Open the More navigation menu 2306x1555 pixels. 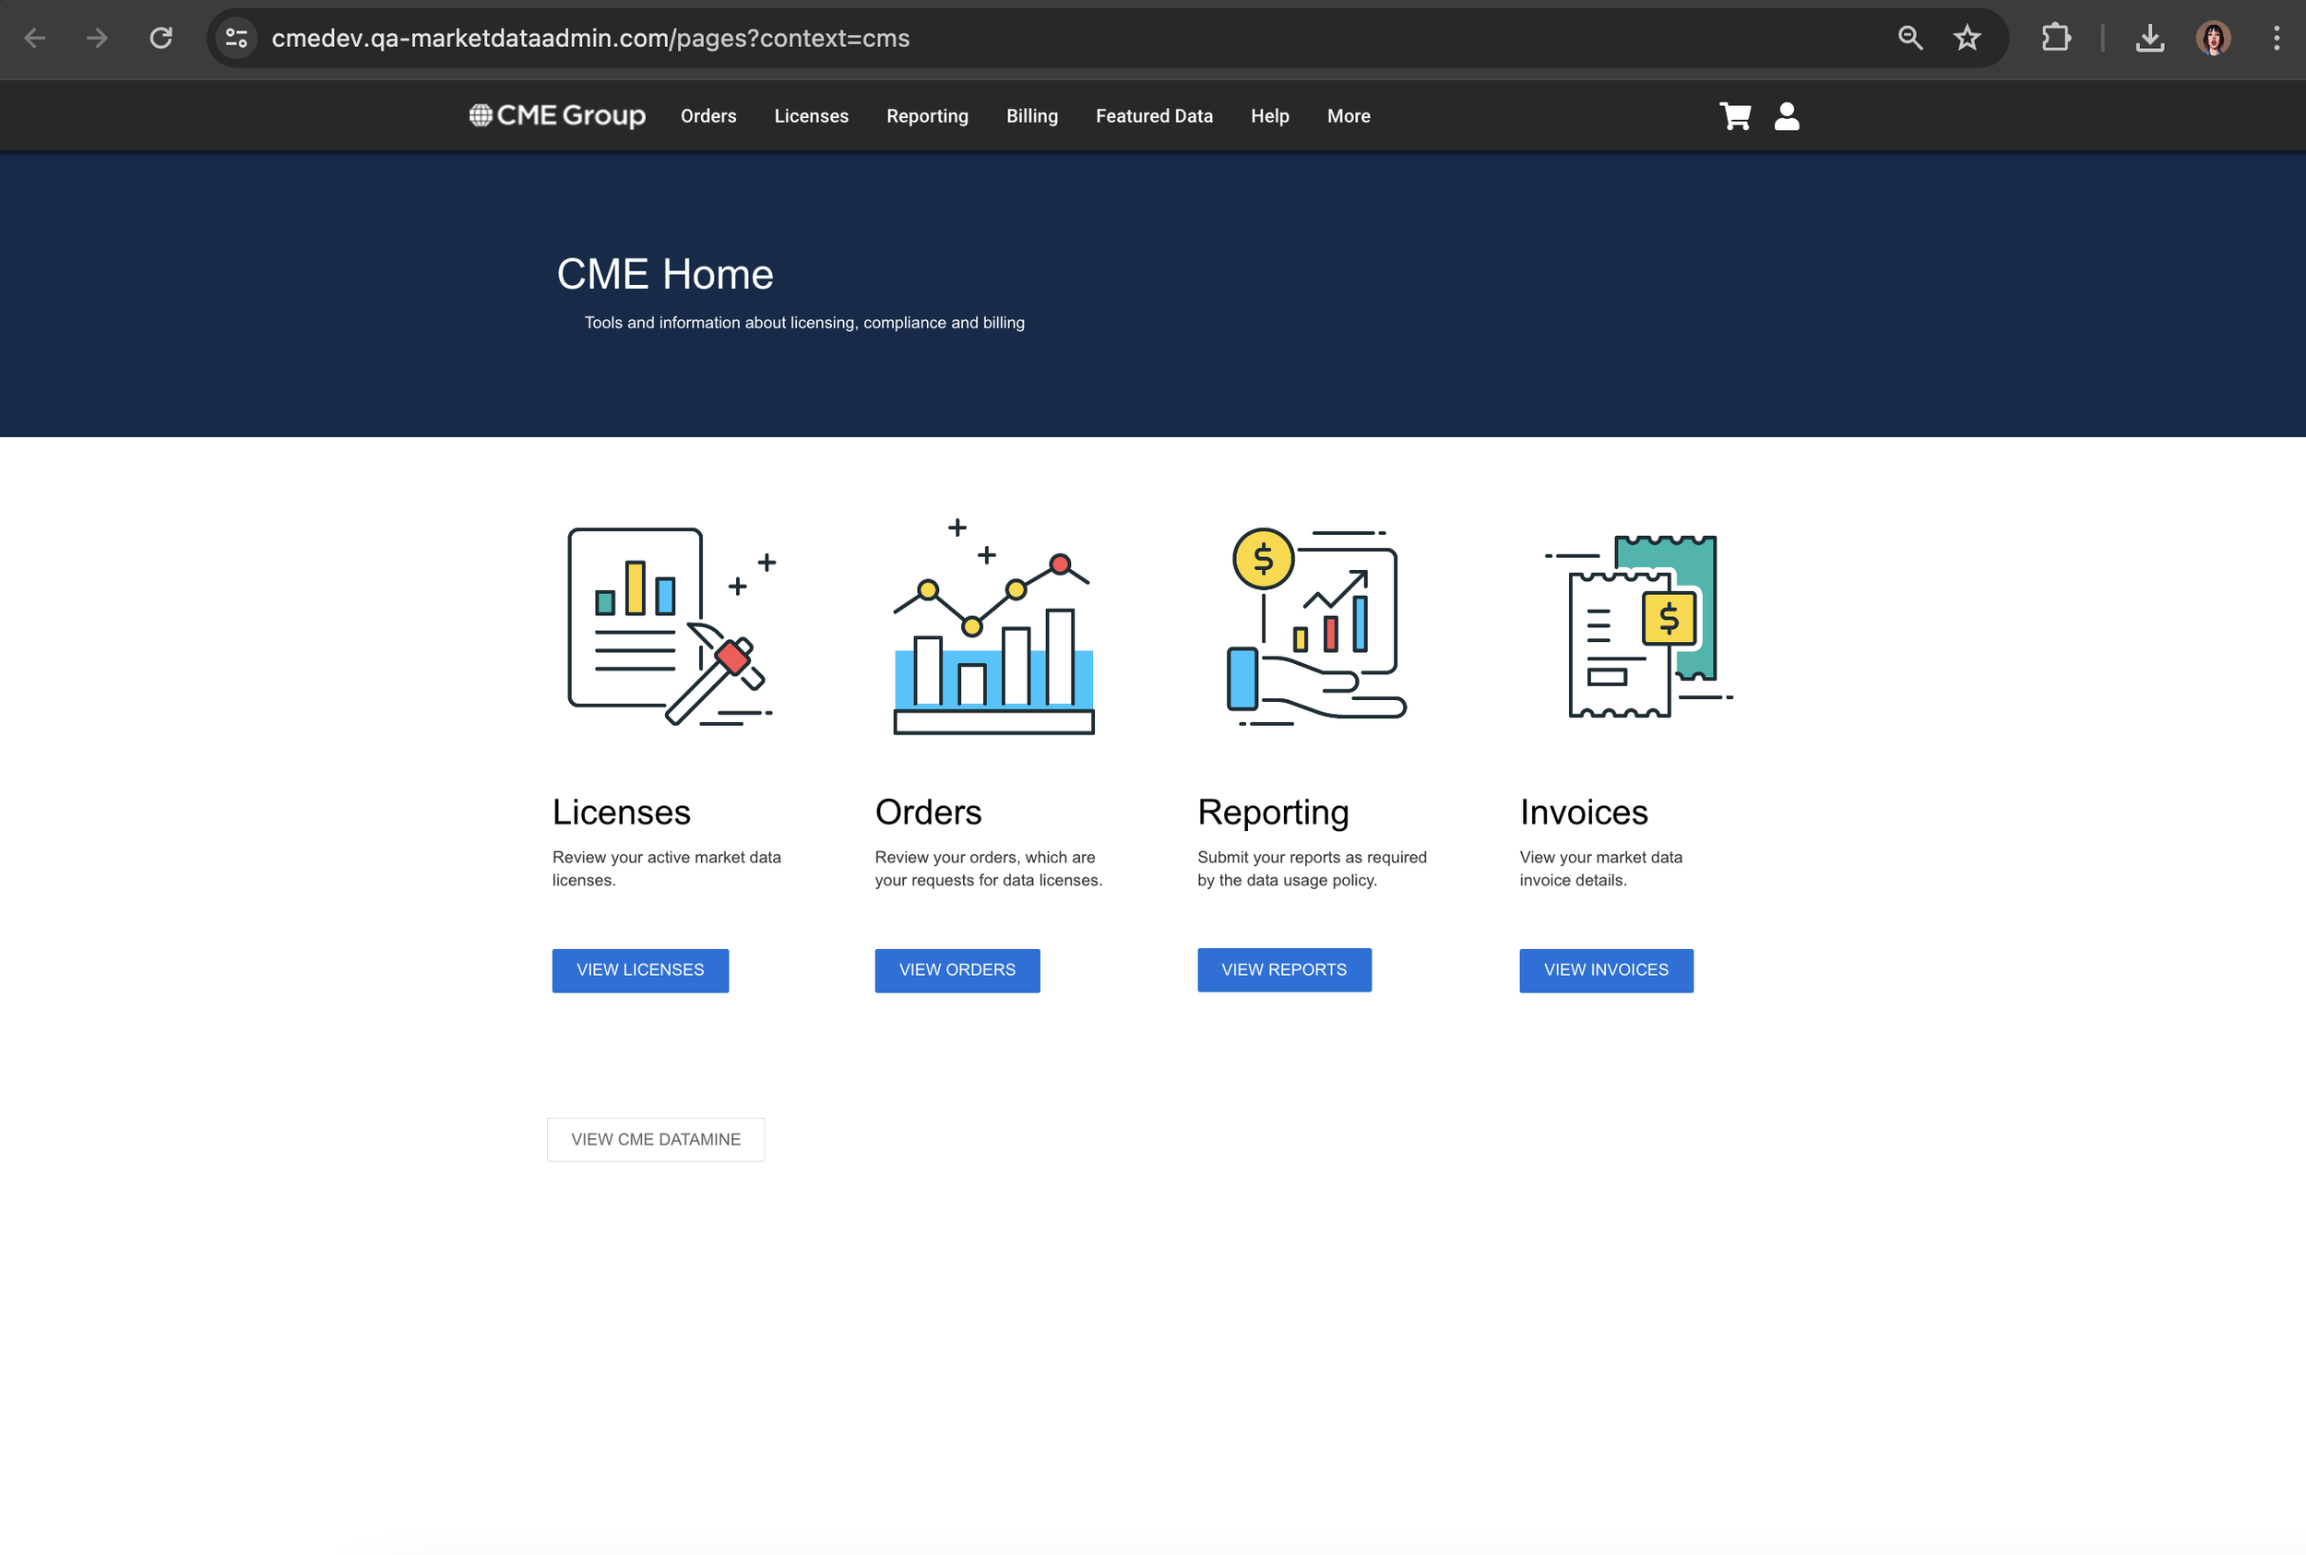point(1347,116)
